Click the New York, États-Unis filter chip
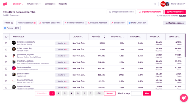 click(50, 23)
